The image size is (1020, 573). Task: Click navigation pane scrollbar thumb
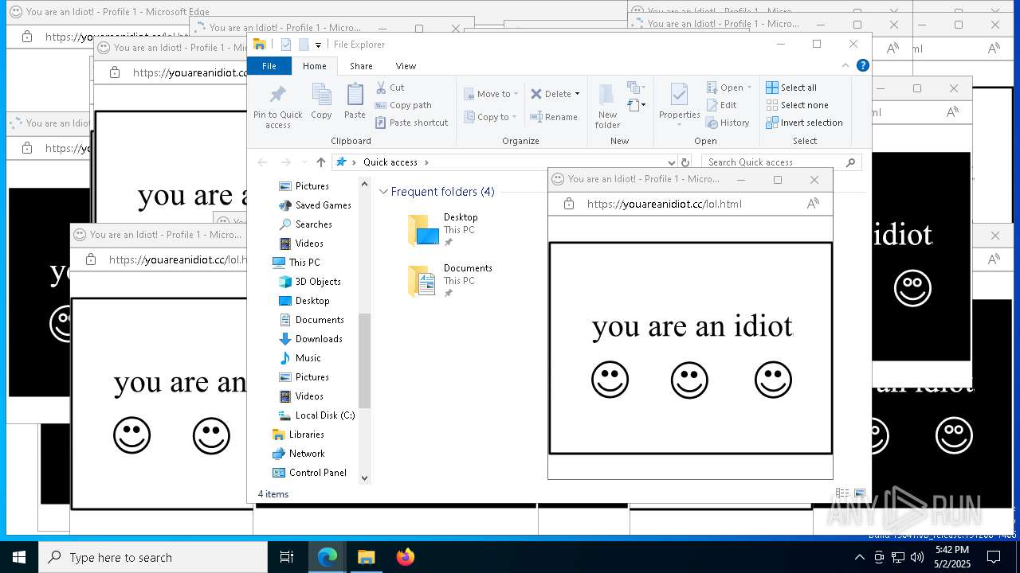(365, 361)
